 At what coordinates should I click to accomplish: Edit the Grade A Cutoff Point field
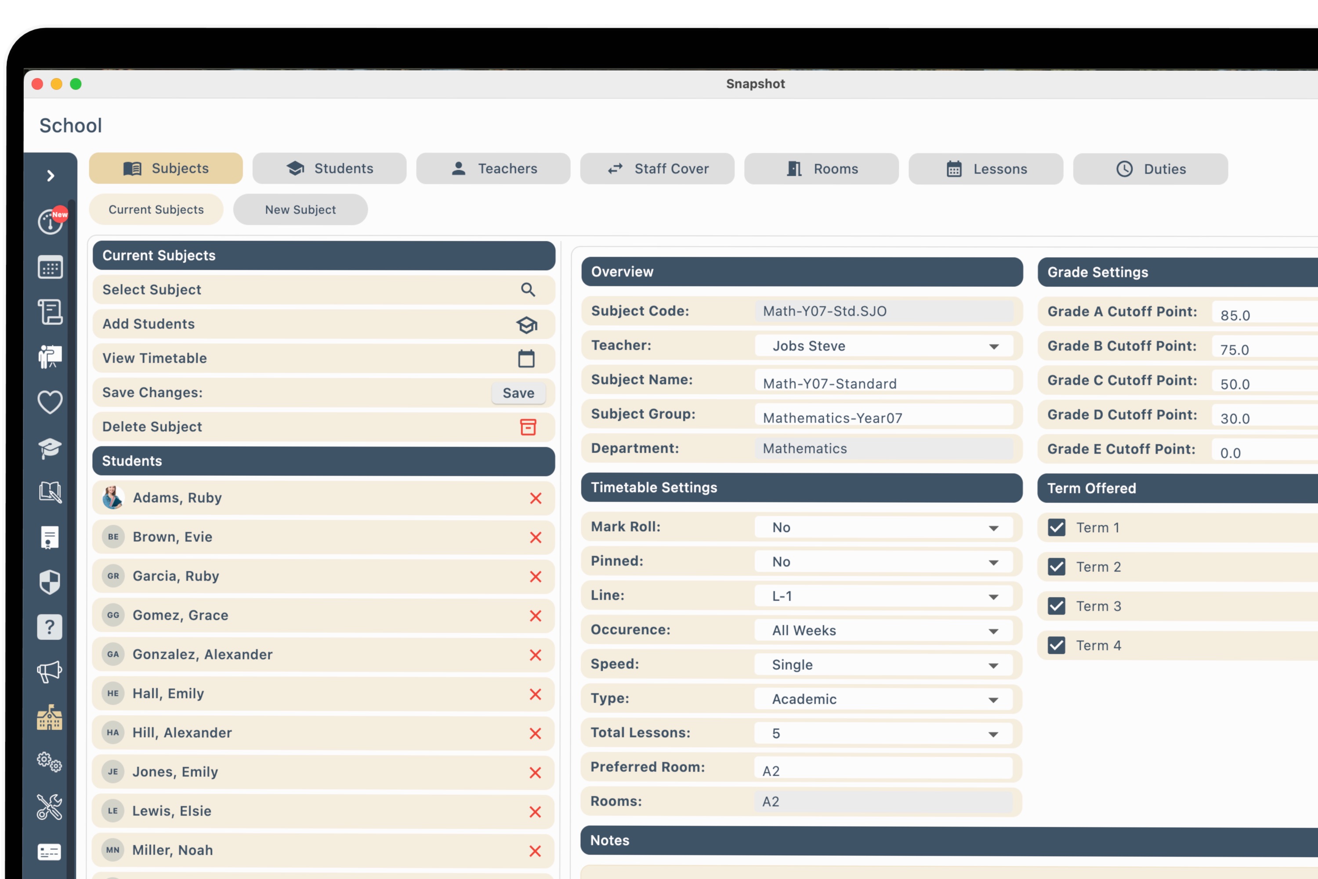[x=1265, y=312]
